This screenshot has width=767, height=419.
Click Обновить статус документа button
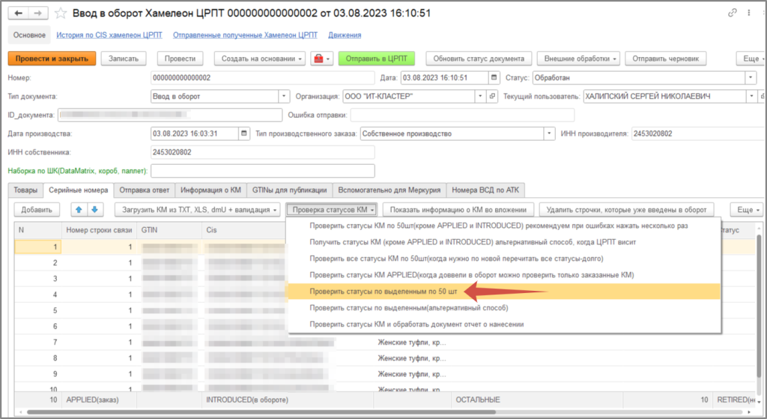pyautogui.click(x=479, y=58)
